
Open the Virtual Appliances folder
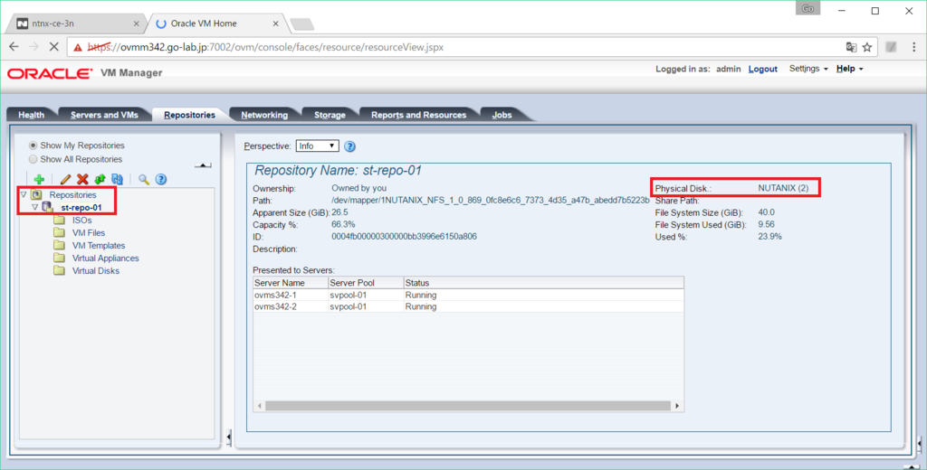pyautogui.click(x=105, y=258)
